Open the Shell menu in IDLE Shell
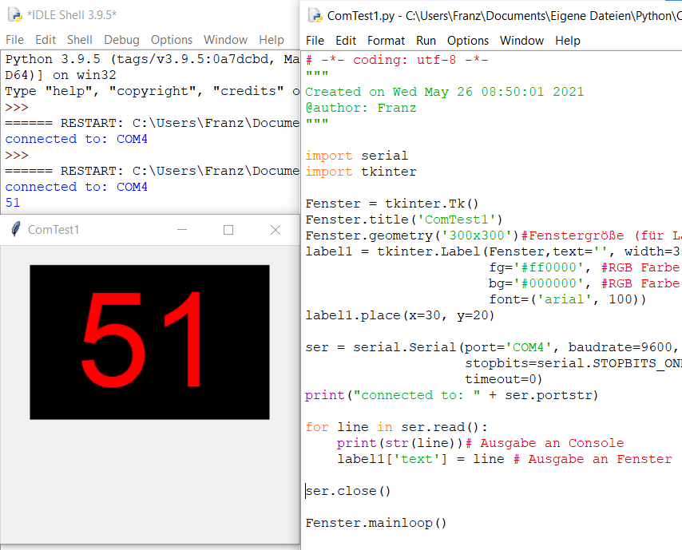The width and height of the screenshot is (682, 550). click(79, 40)
